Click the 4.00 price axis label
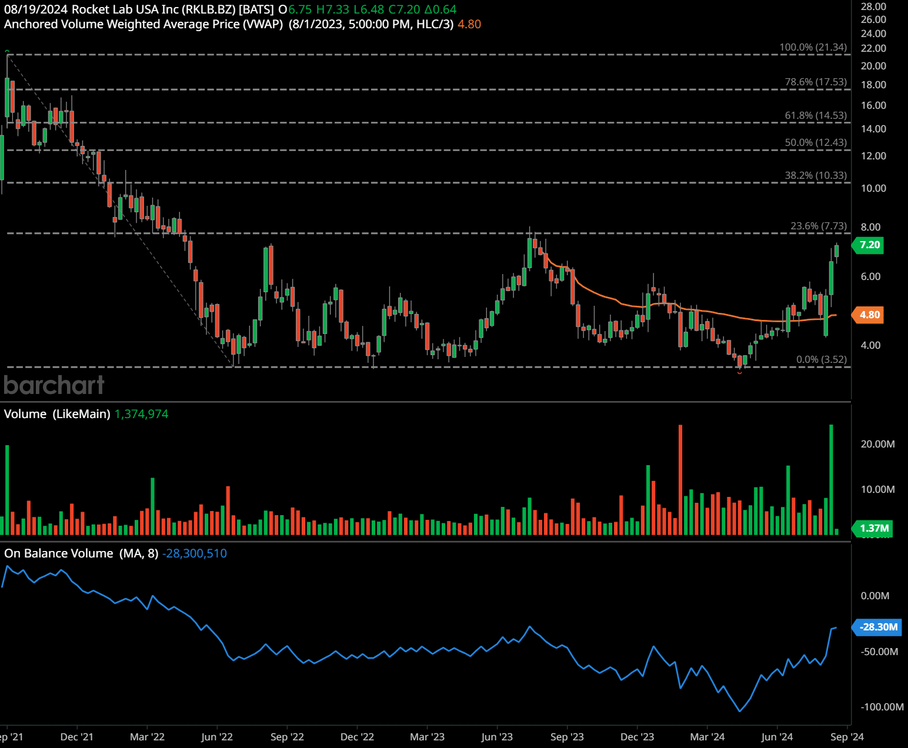Image resolution: width=908 pixels, height=748 pixels. click(870, 345)
